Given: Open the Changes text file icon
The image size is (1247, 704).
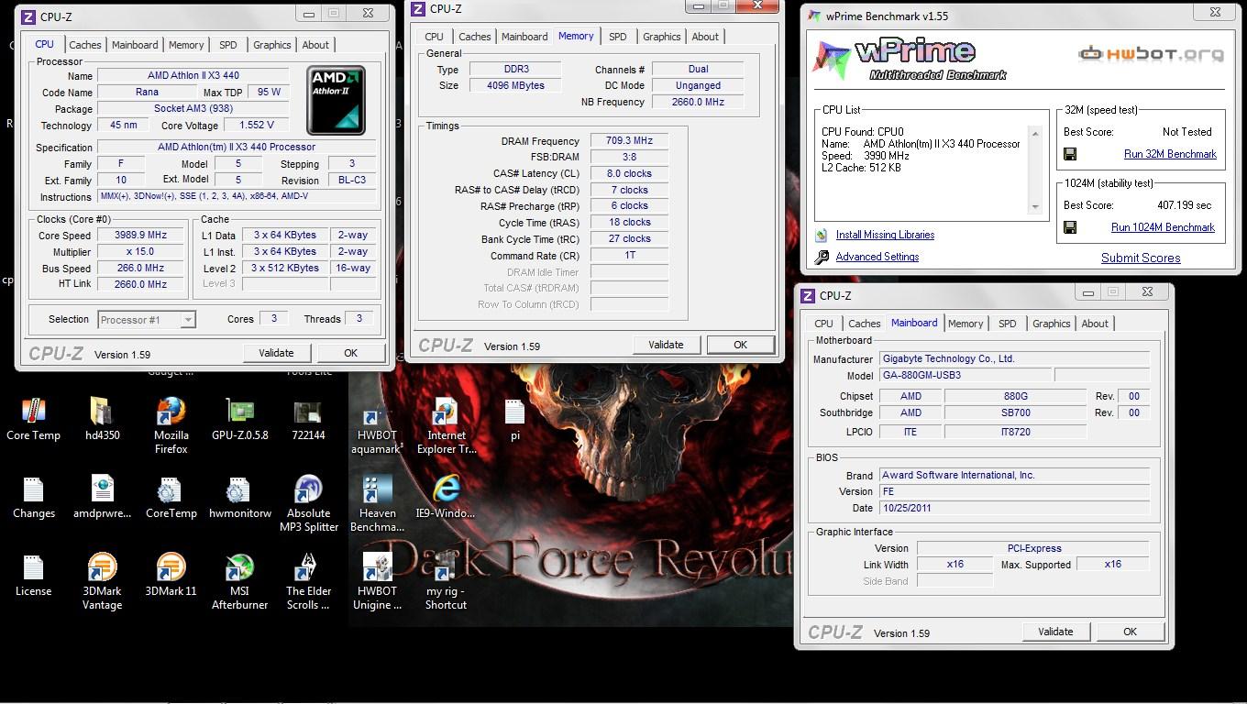Looking at the screenshot, I should coord(33,490).
